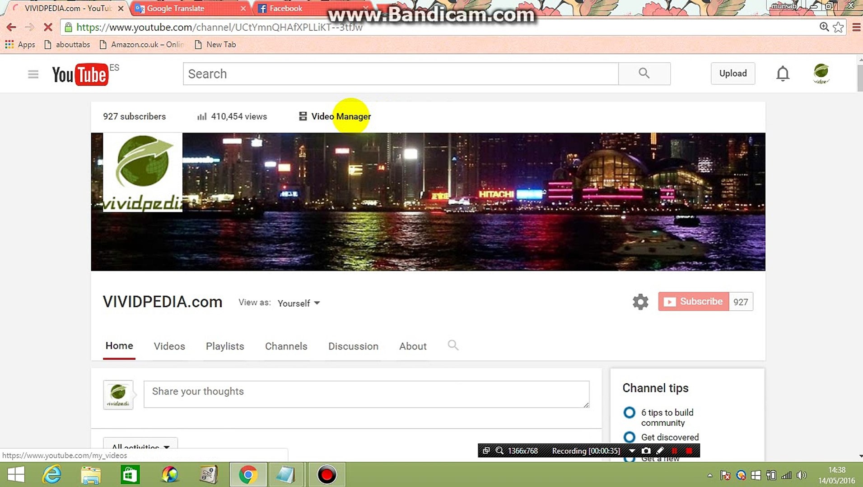Open the YouTube guide hamburger menu
863x487 pixels.
pos(33,74)
